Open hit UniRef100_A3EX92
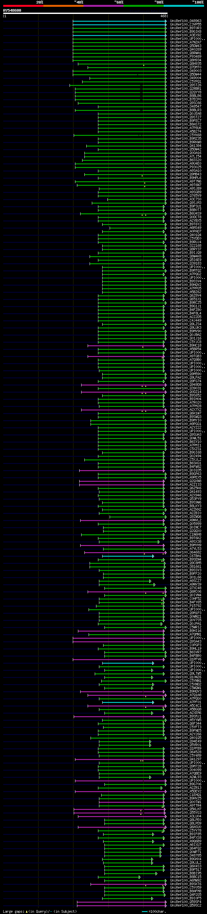 coord(185,35)
